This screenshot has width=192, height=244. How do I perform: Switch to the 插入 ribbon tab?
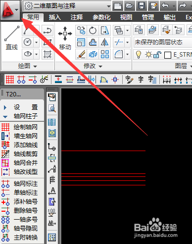(54, 17)
